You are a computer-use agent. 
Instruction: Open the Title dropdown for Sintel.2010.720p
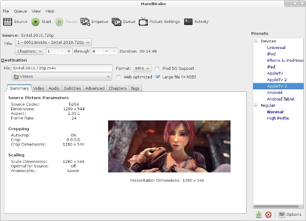pyautogui.click(x=54, y=42)
